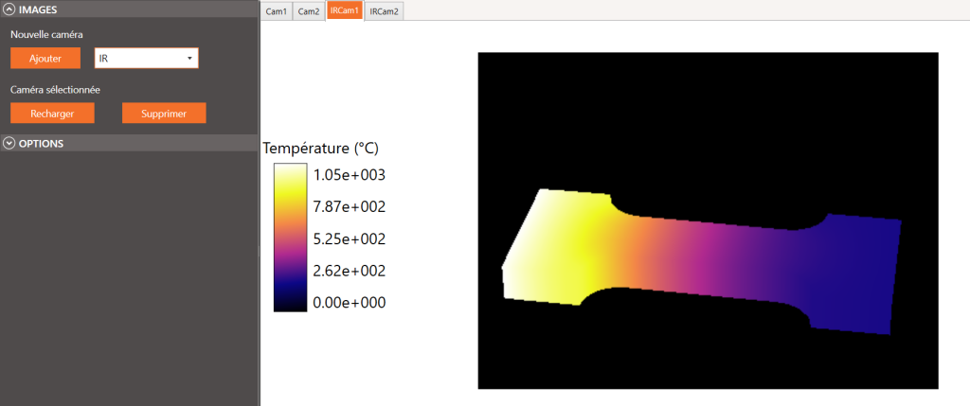
Task: Switch to the Cam1 tab
Action: [276, 11]
